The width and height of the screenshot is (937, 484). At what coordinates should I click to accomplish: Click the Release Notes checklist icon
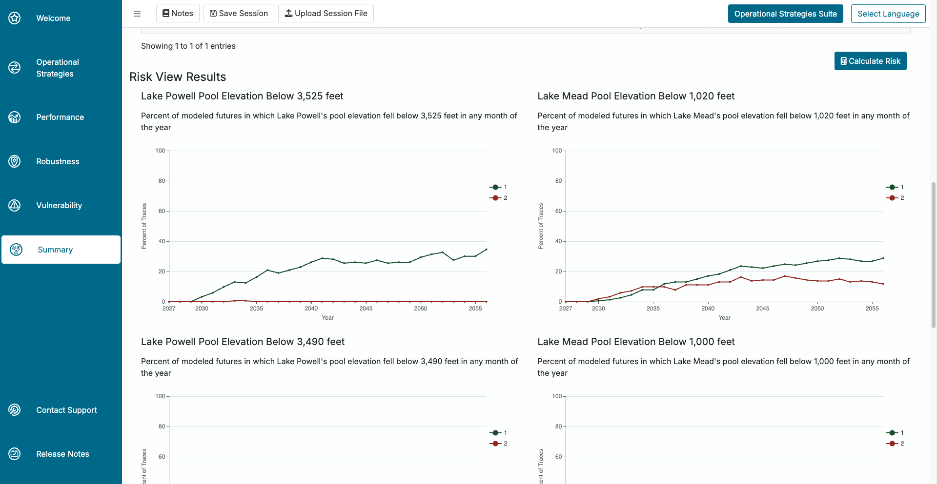point(15,454)
